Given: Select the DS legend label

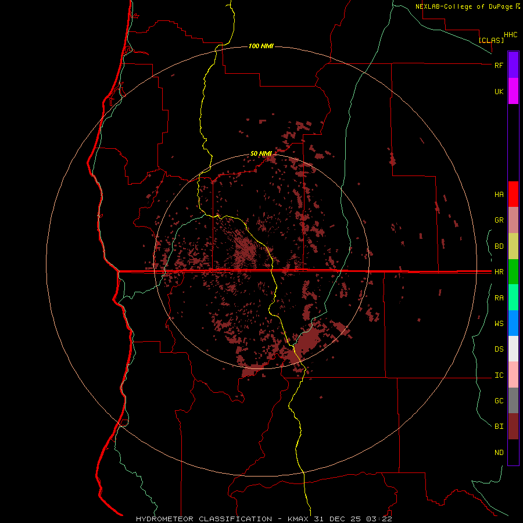Looking at the screenshot, I should point(499,349).
